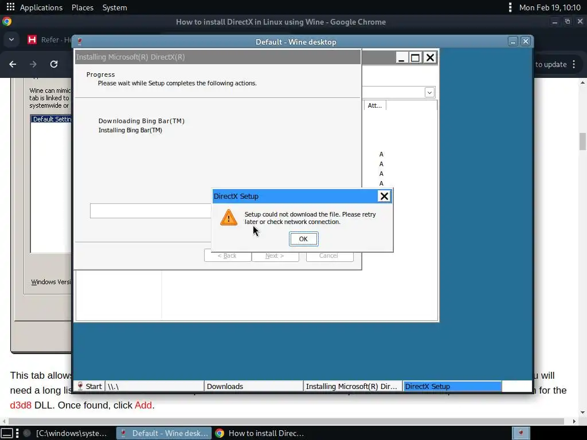Select Default Settings in winecfg list
Viewport: 587px width, 440px height.
click(x=51, y=119)
